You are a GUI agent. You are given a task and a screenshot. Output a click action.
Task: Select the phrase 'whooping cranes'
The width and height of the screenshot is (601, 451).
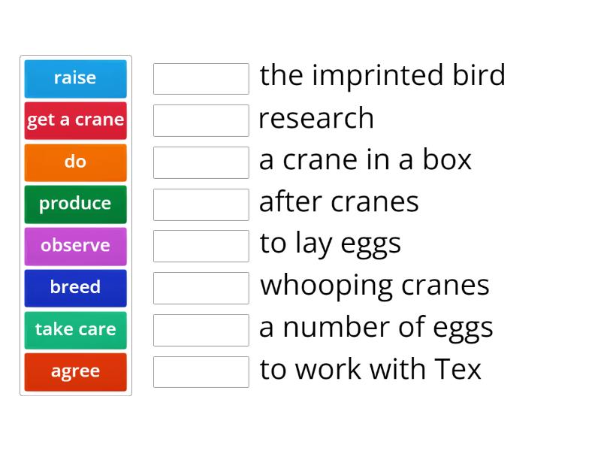click(x=374, y=286)
